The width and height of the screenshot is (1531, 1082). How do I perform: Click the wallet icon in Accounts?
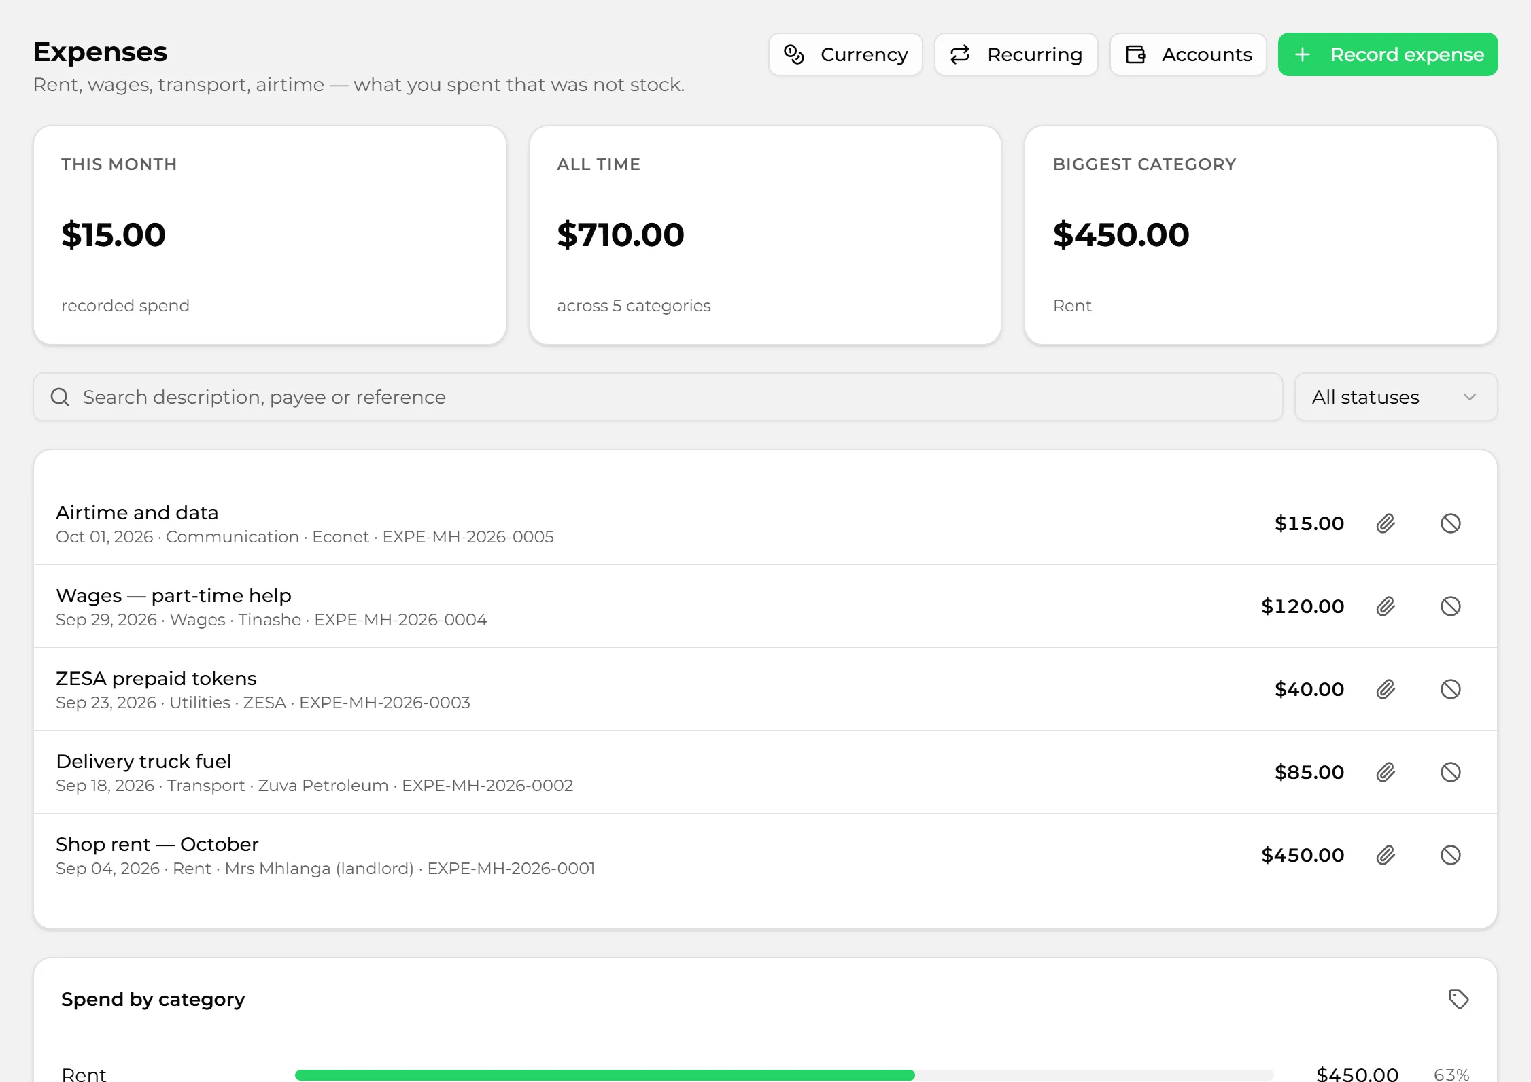[1136, 54]
